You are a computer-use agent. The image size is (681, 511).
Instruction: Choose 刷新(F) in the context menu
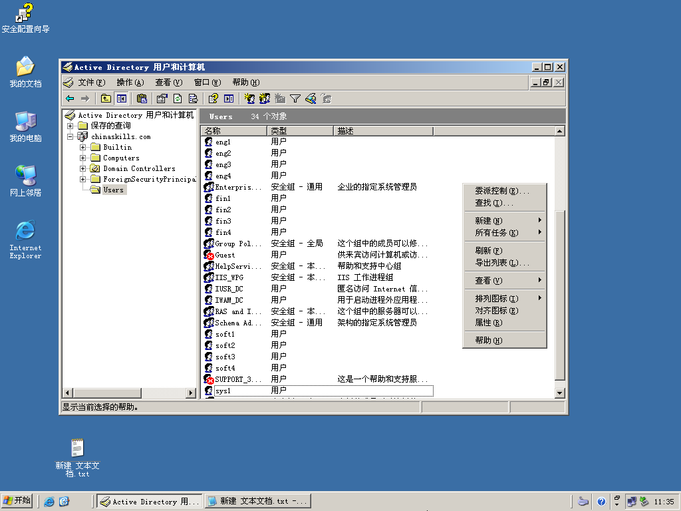click(504, 251)
